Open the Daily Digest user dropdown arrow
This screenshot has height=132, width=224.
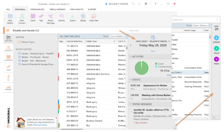tap(169, 41)
